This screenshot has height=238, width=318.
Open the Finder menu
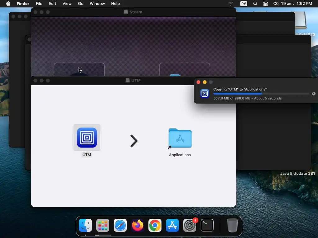23,4
